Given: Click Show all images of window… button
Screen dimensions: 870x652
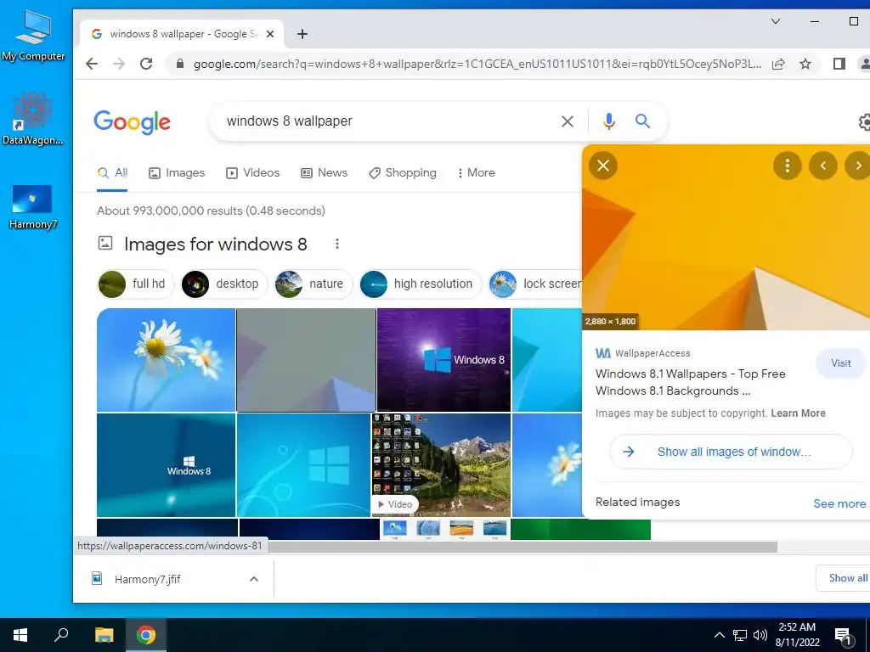Looking at the screenshot, I should (731, 452).
